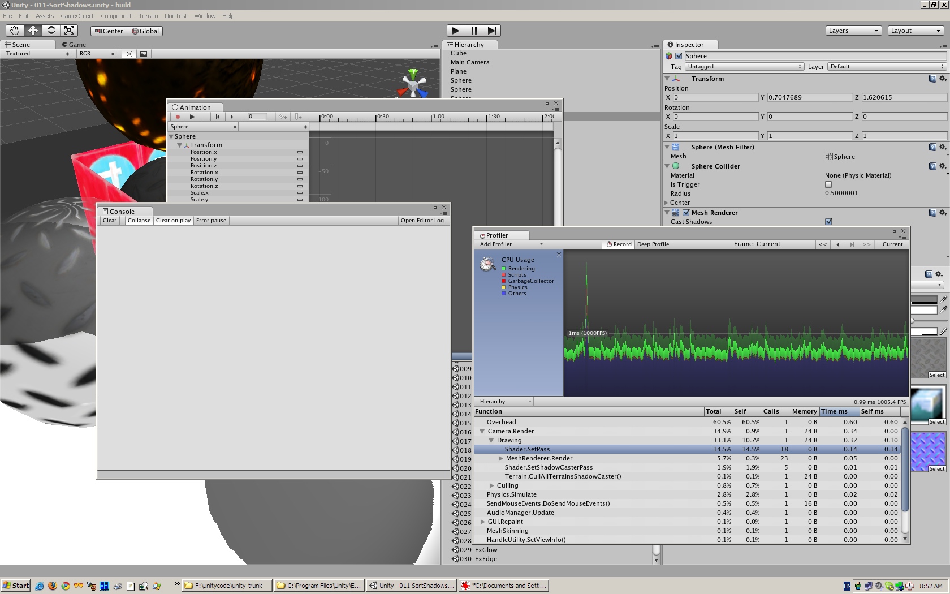Open Sphere Mesh Filter gear menu
This screenshot has height=594, width=950.
[943, 147]
